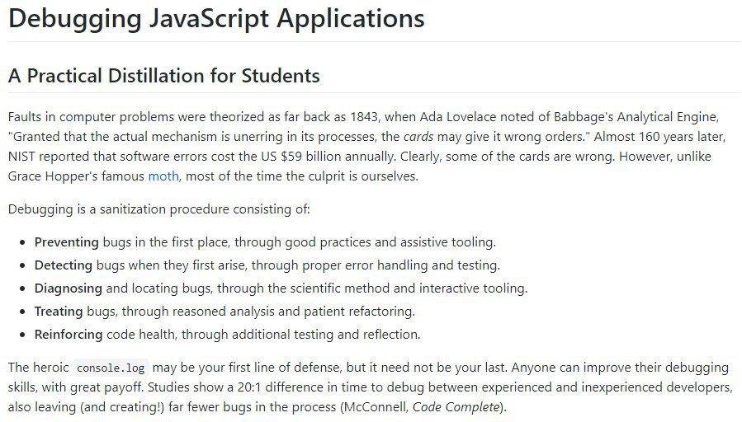The width and height of the screenshot is (742, 422).
Task: Click the "A Practical Distillation for Students" subheading
Action: 164,76
